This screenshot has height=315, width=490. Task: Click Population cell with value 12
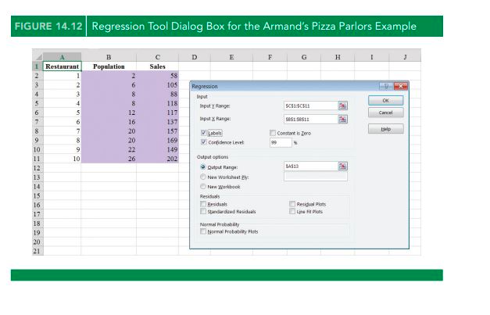[109, 113]
